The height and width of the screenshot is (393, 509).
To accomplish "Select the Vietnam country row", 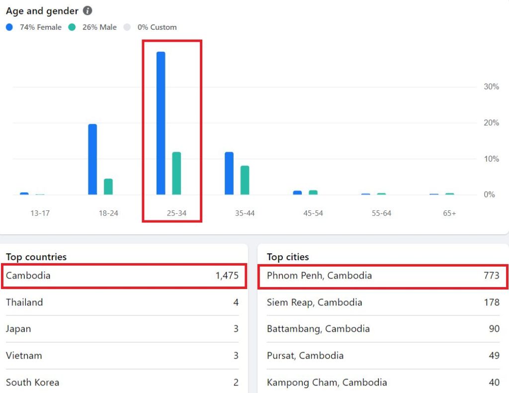I will pos(122,355).
